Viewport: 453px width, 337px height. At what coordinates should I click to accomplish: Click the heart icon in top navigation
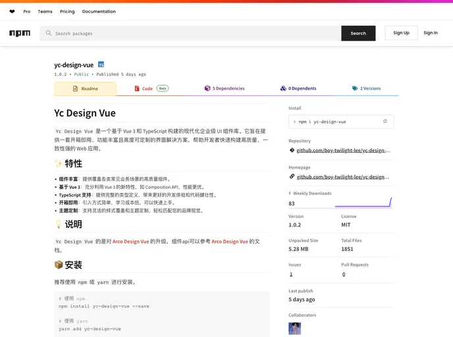point(12,12)
